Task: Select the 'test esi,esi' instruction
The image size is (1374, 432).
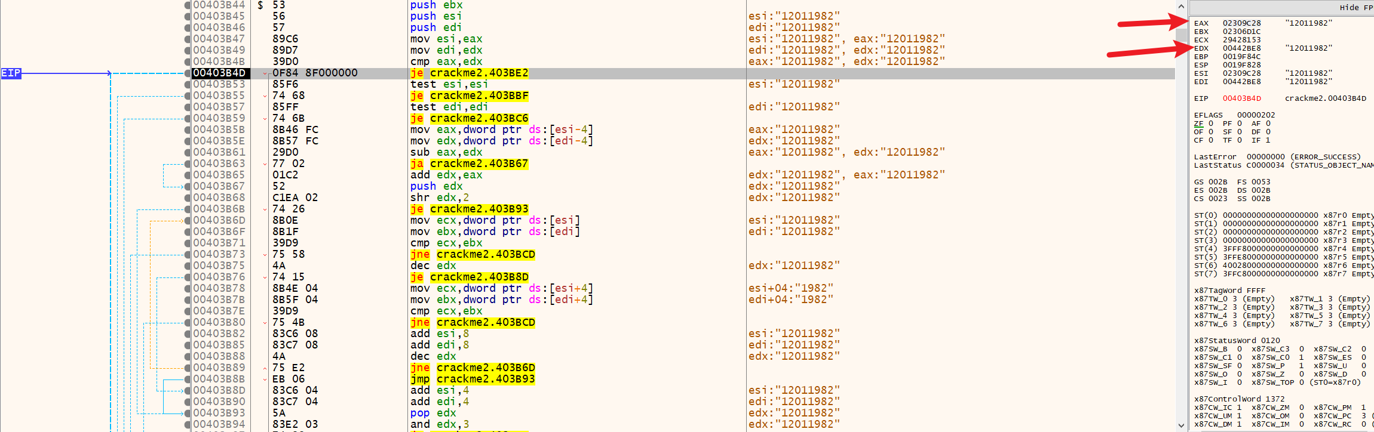Action: coord(449,85)
